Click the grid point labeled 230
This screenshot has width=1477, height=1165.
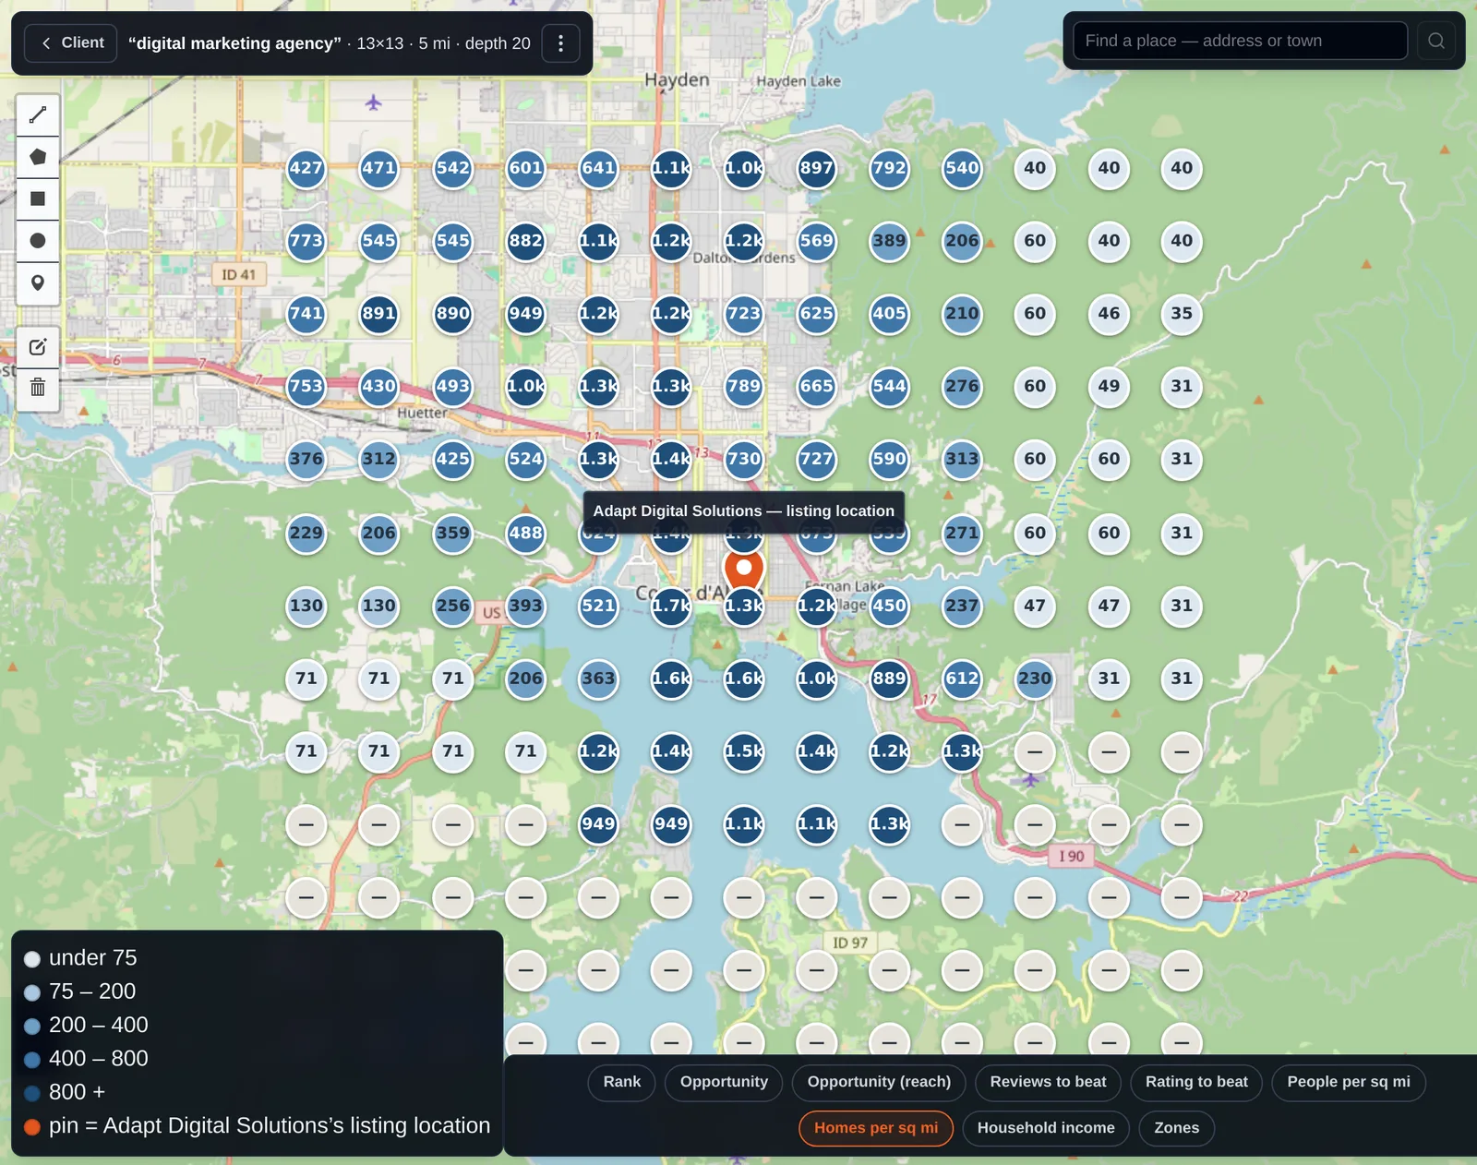point(1035,679)
